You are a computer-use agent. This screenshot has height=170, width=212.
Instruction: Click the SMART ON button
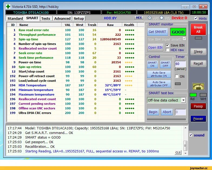(x=153, y=64)
